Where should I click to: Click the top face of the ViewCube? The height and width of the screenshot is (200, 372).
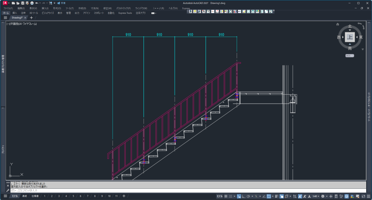[x=349, y=37]
